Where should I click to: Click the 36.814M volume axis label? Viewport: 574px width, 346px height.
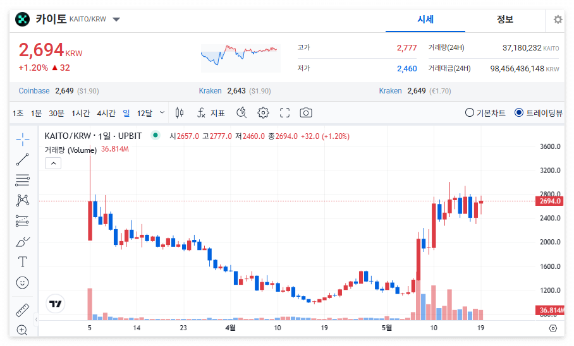[x=550, y=310]
